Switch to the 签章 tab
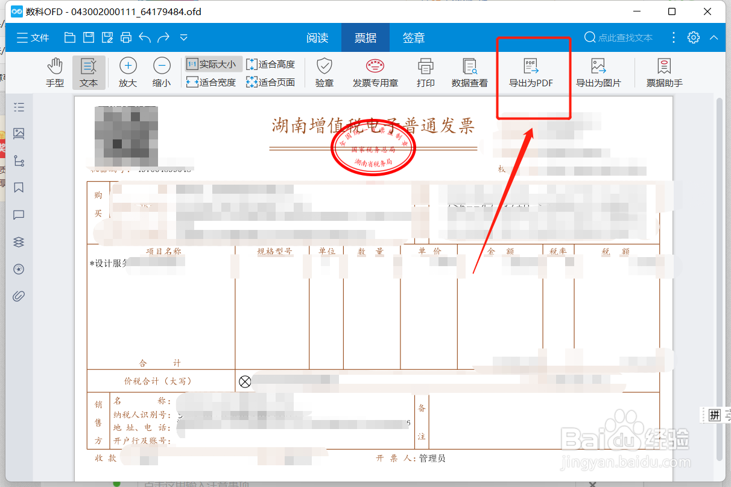This screenshot has width=731, height=487. [413, 37]
